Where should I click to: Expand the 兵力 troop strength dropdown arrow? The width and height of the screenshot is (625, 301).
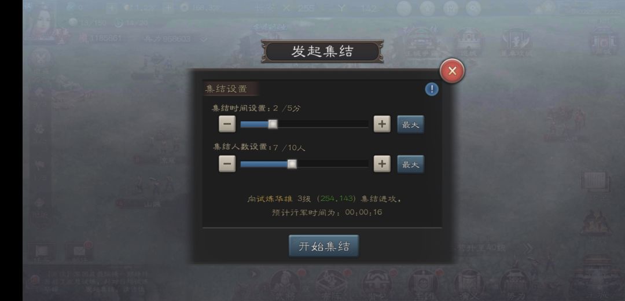(x=204, y=39)
